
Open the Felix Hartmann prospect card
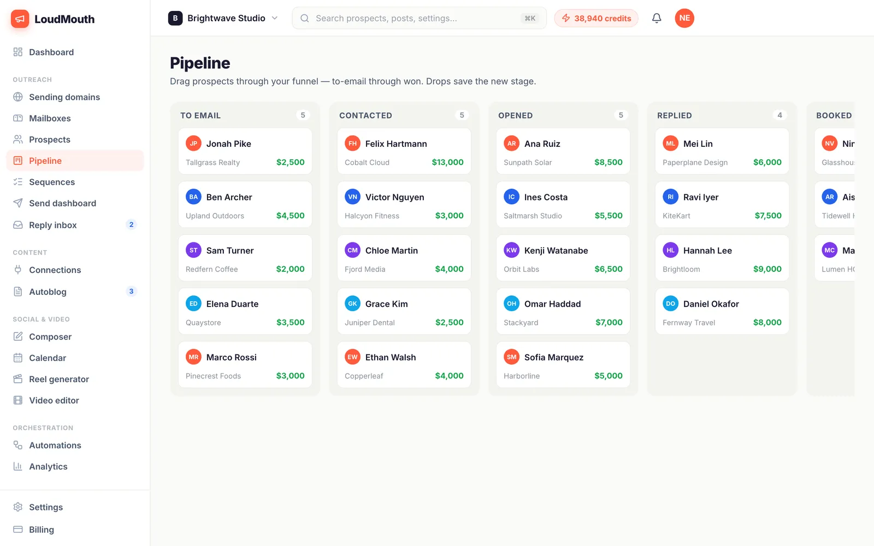point(404,151)
